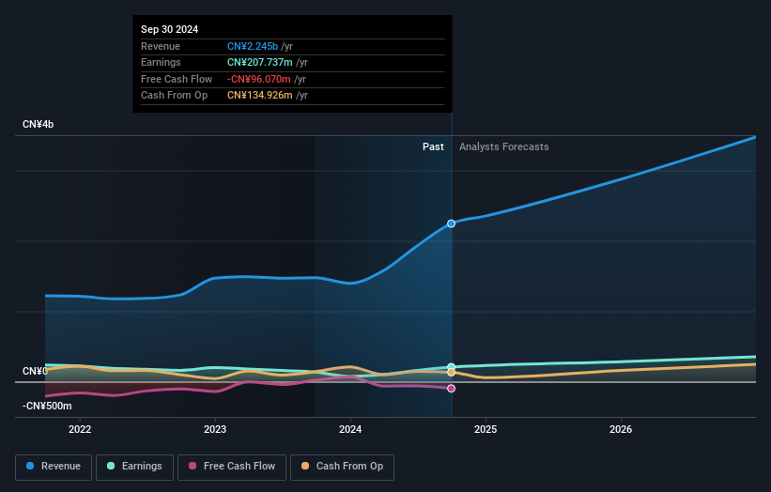Toggle the Free Cash Flow legend series
Screen dimensions: 771x492
point(232,467)
